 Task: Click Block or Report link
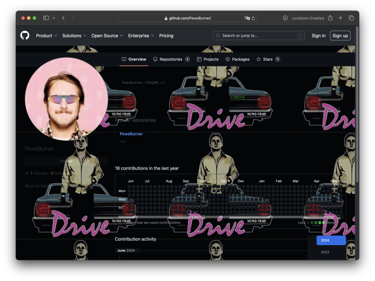39,186
